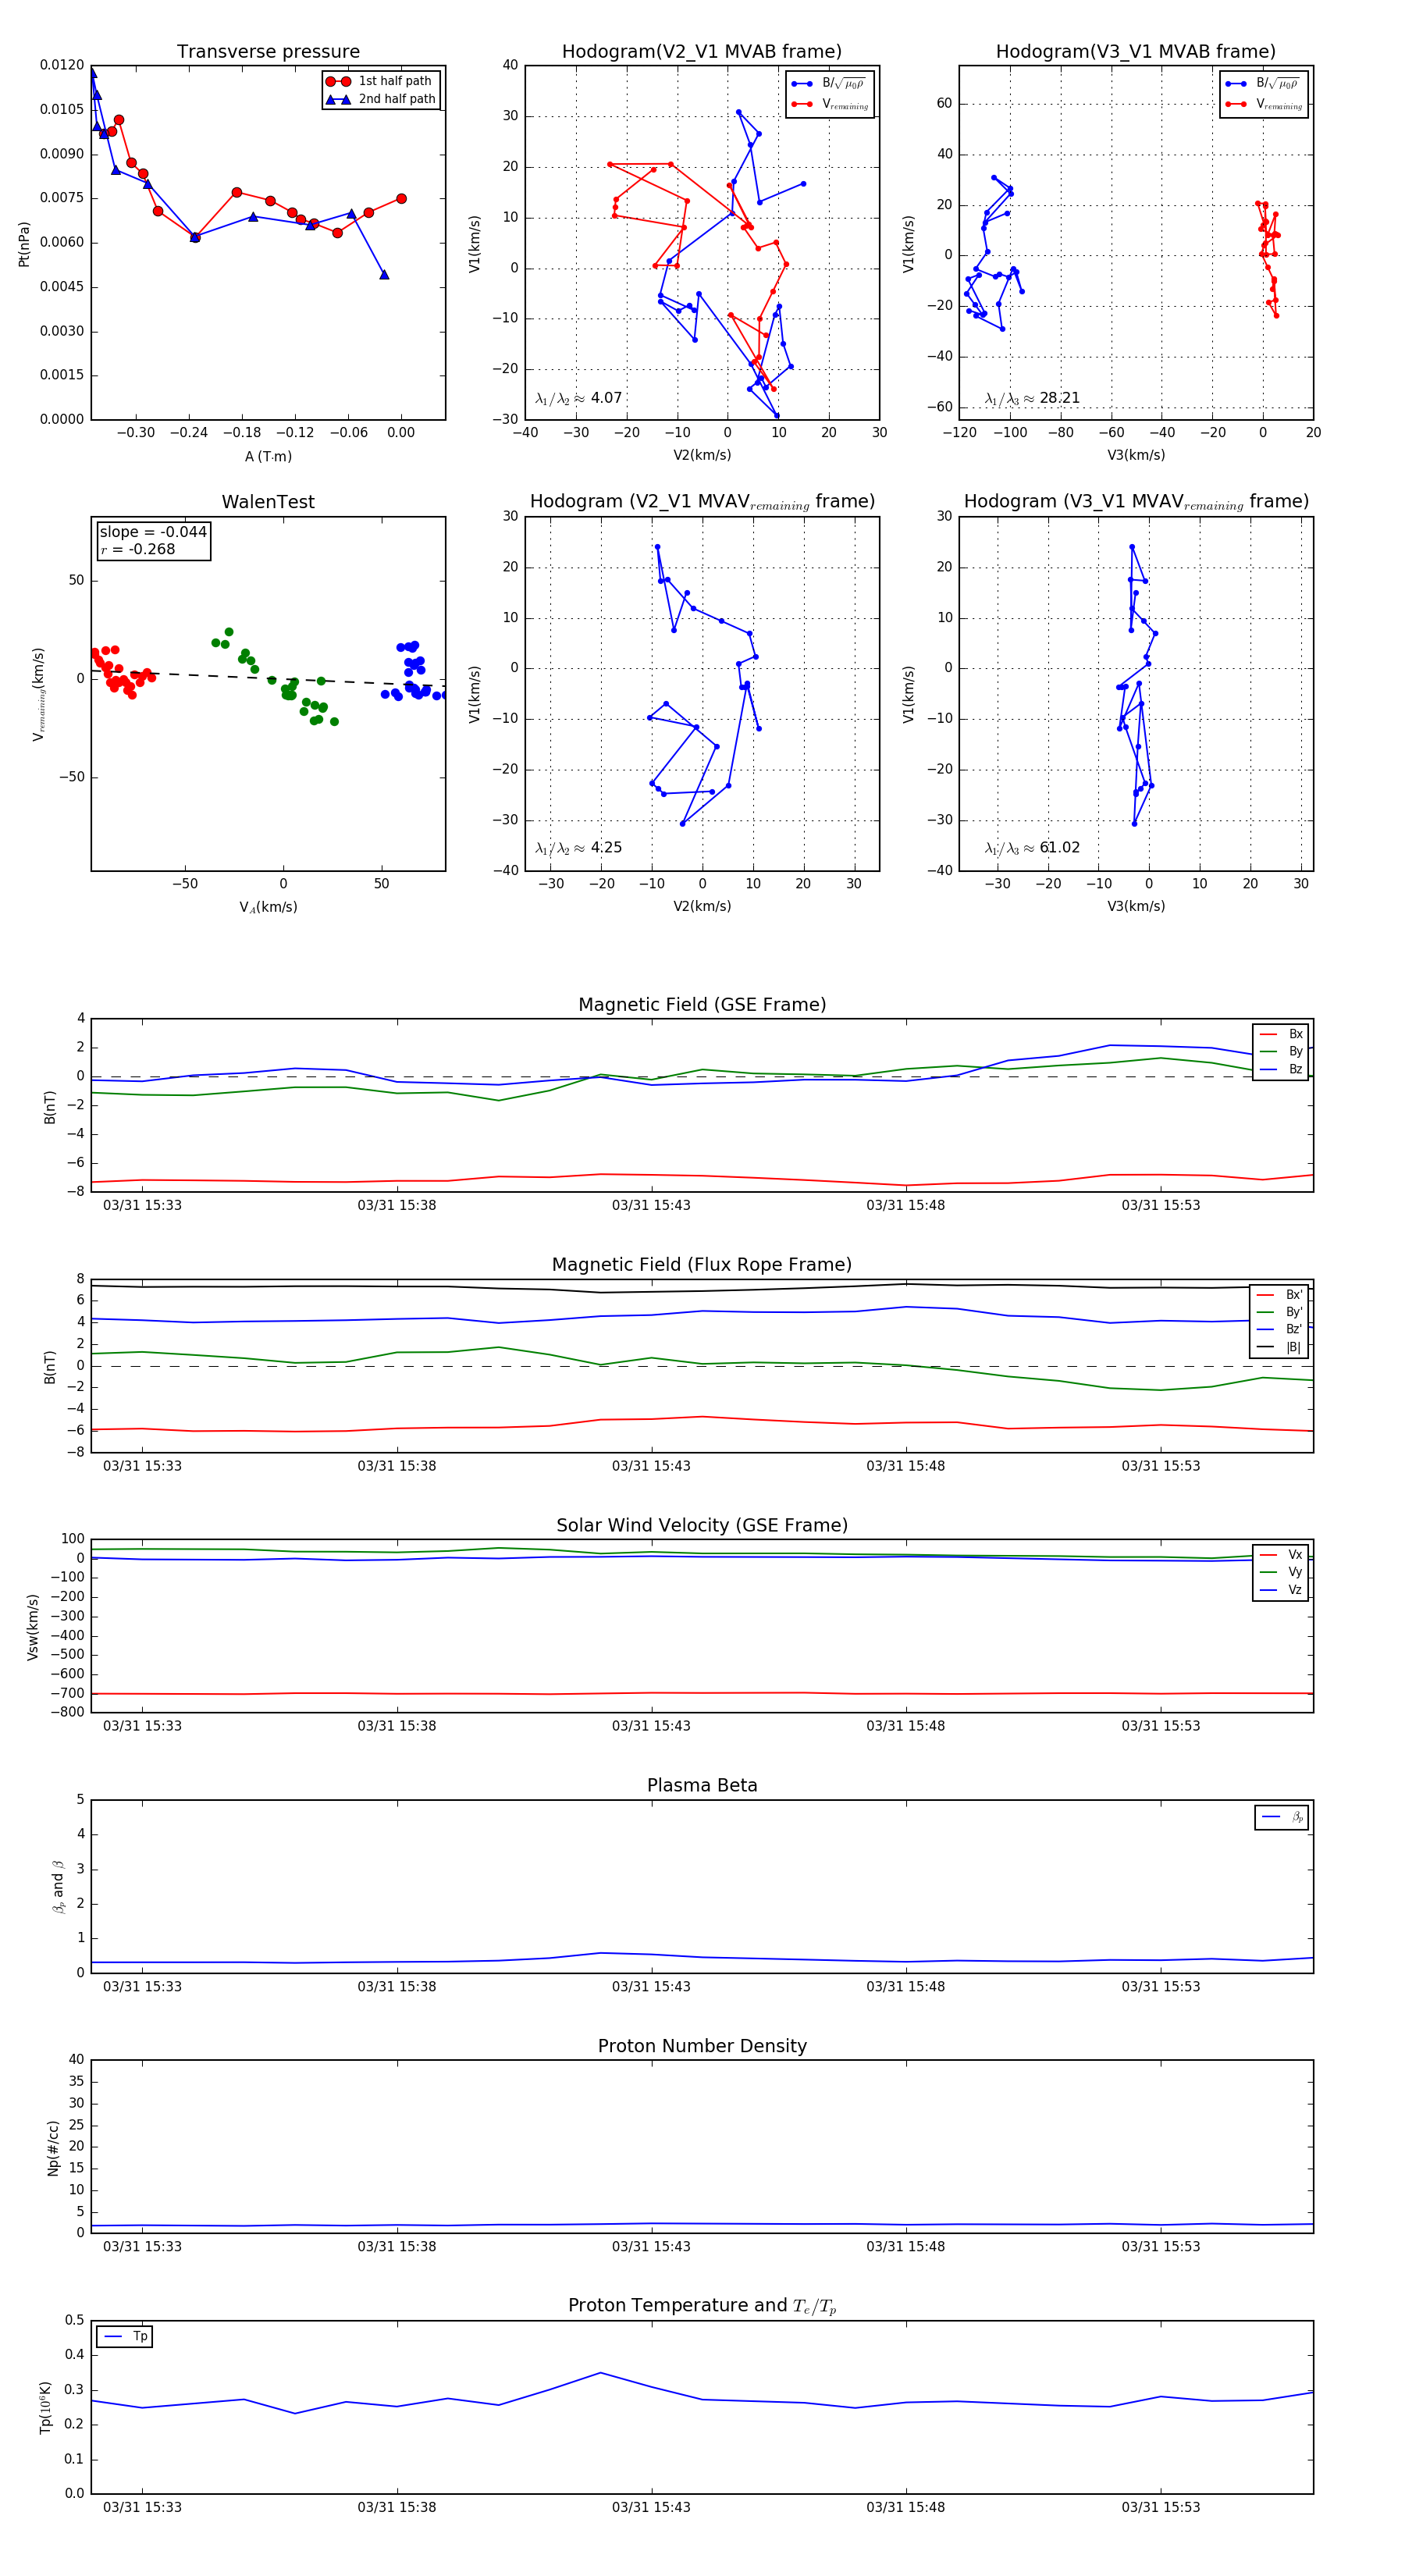Click '03/31 15:33' tick in GSE field panel

tap(142, 1205)
